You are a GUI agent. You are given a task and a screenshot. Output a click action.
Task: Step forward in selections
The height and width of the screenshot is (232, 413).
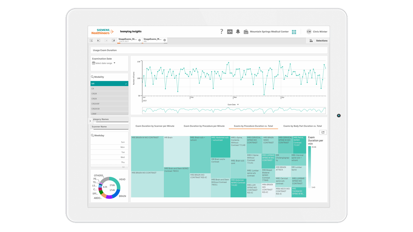tap(106, 41)
